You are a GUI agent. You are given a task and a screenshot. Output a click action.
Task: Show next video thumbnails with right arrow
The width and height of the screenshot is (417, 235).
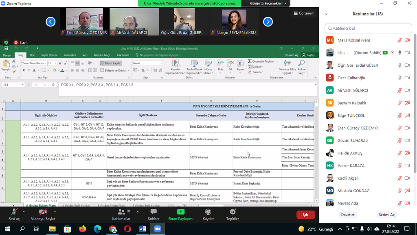point(268,22)
